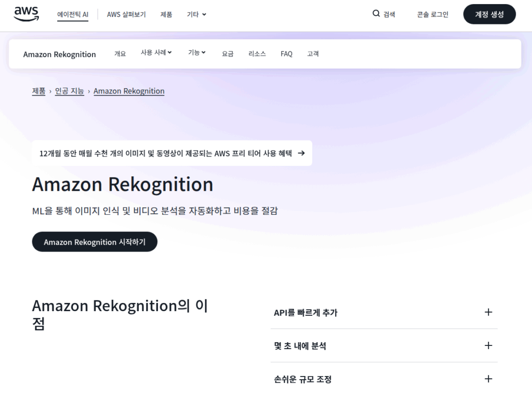The image size is (532, 403).
Task: Open the 사용 사례 dropdown menu
Action: [x=156, y=53]
